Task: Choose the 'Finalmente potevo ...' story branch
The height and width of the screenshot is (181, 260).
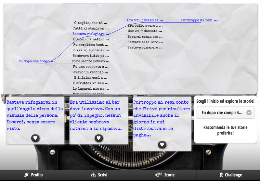Action: click(91, 61)
